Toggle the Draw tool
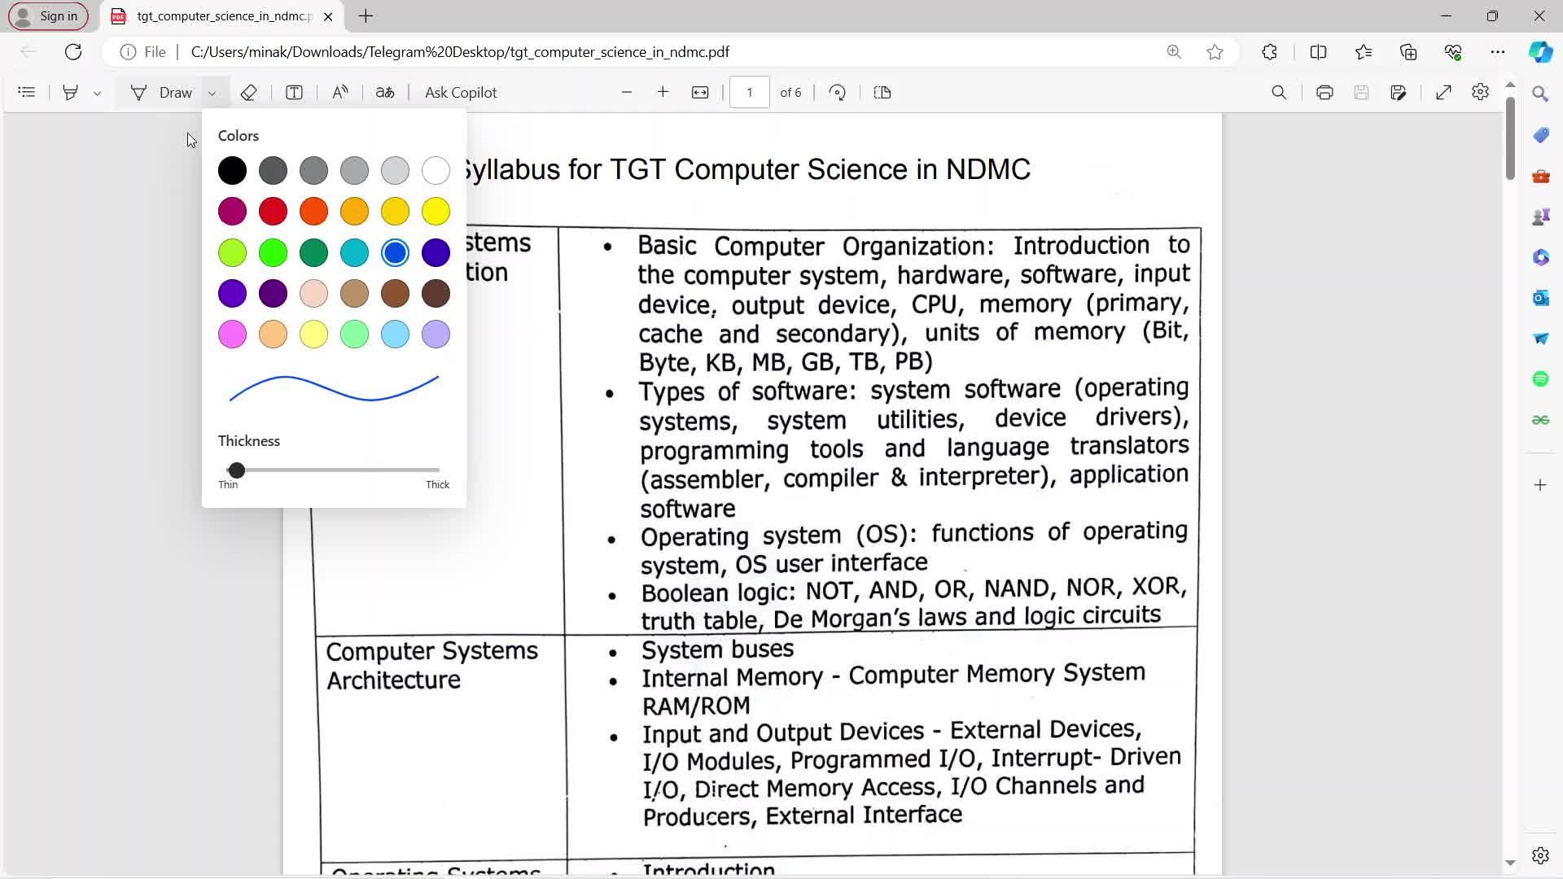 (162, 93)
